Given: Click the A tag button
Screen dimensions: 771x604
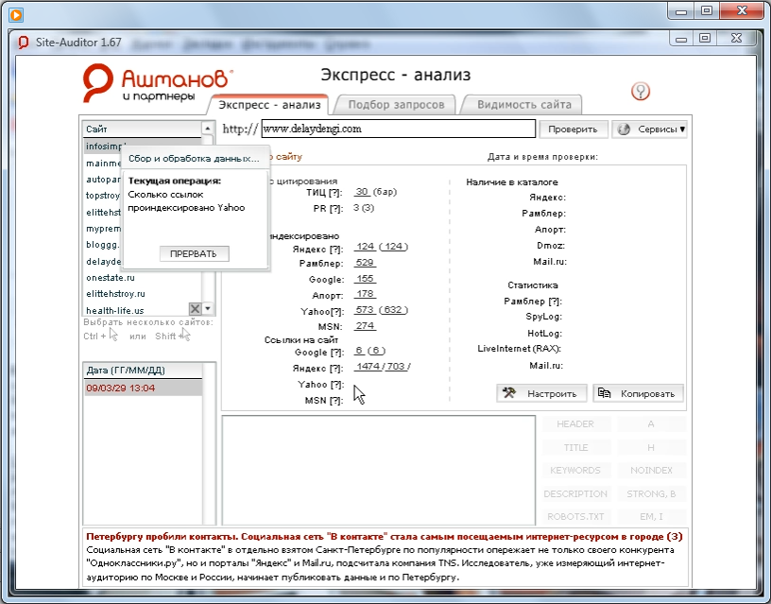Looking at the screenshot, I should point(651,424).
